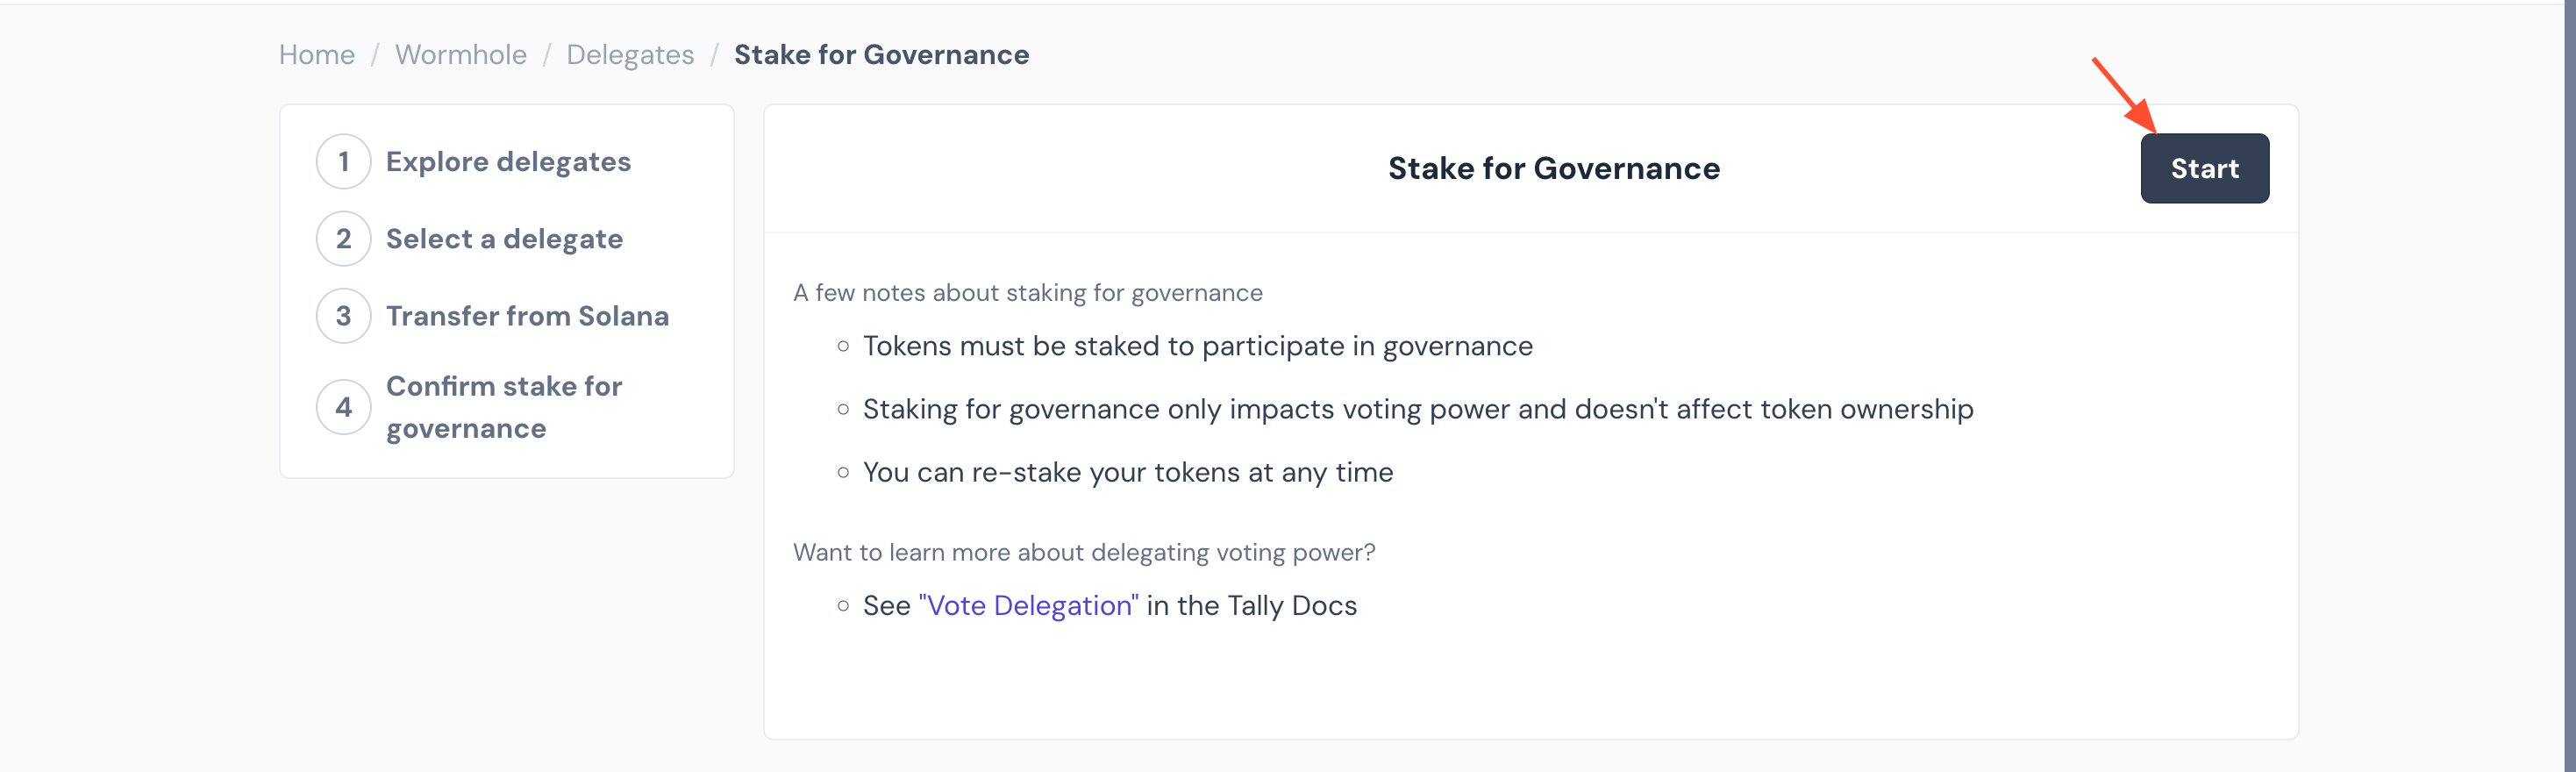The image size is (2576, 772).
Task: Click the current Stake for Governance breadcrumb
Action: point(880,55)
